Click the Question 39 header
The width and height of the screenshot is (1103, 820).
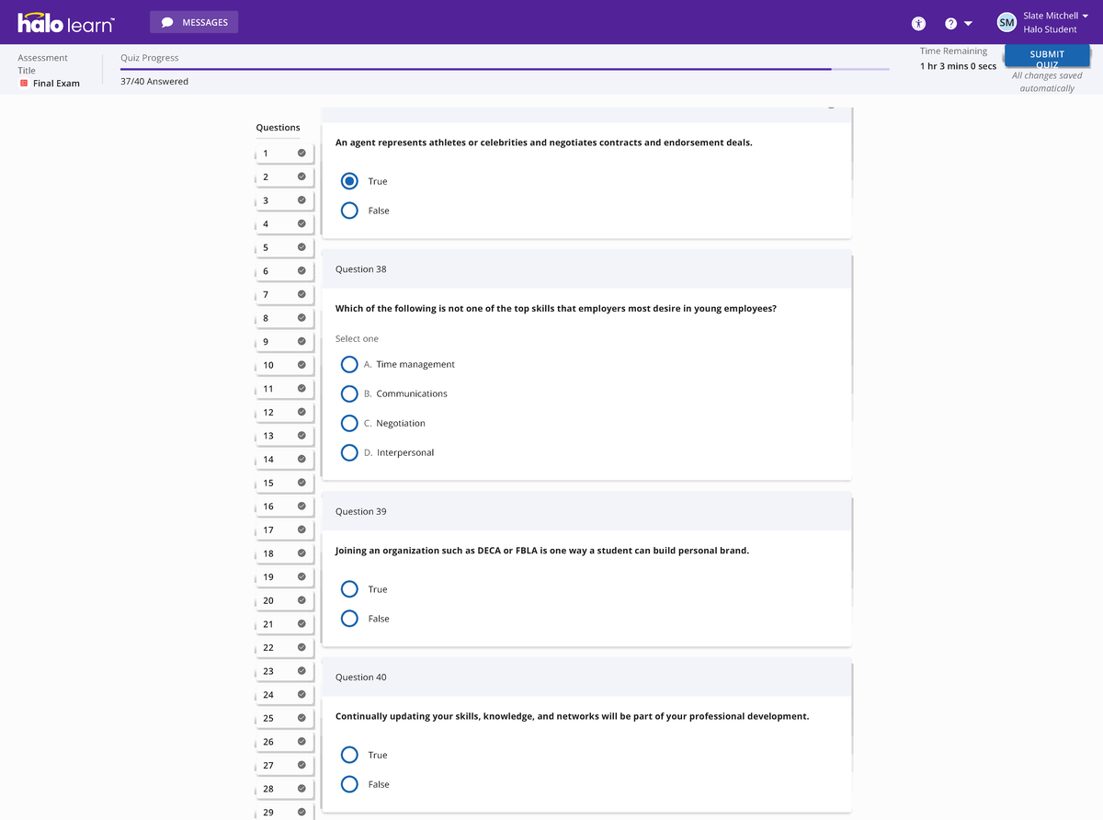pos(586,511)
